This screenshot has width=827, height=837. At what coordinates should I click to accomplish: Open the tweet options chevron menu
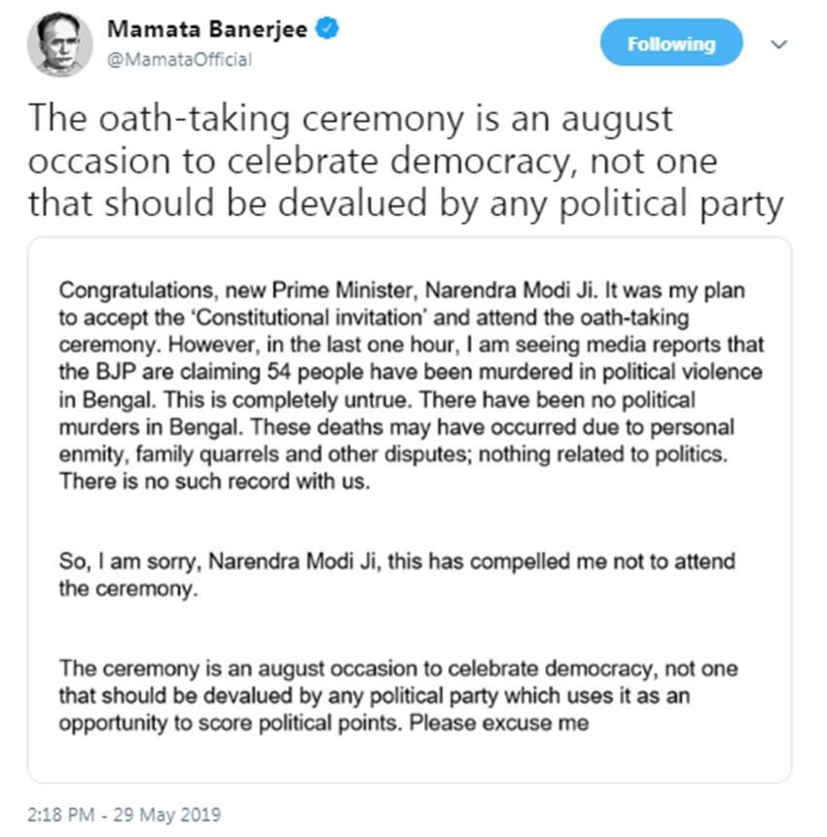777,45
